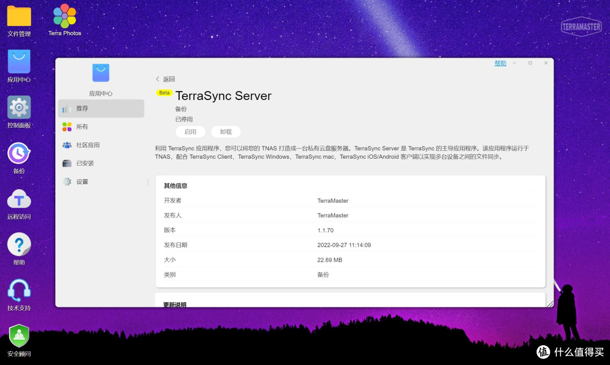Viewport: 610px width, 365px height.
Task: Open 技术支持 headset icon
Action: [19, 290]
